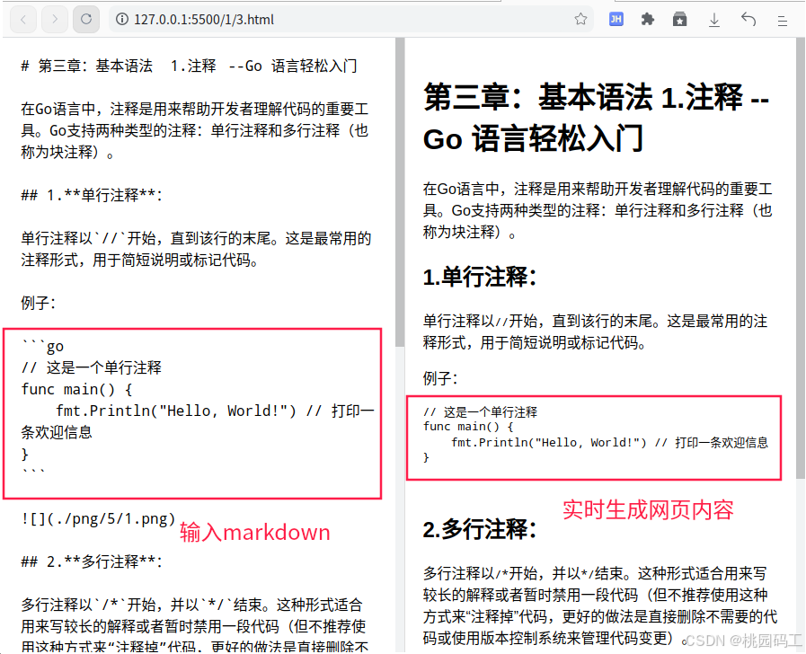Click the rendered heading '2.多行注释:'
This screenshot has height=654, width=806.
tap(480, 529)
